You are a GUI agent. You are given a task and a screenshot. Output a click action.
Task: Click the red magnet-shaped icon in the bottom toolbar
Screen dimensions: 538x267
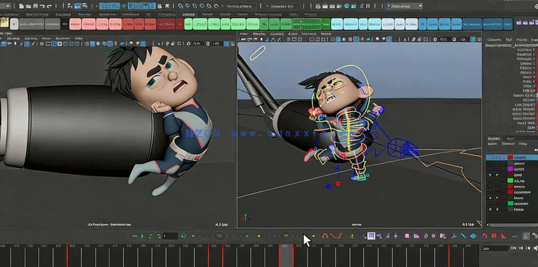(x=485, y=236)
